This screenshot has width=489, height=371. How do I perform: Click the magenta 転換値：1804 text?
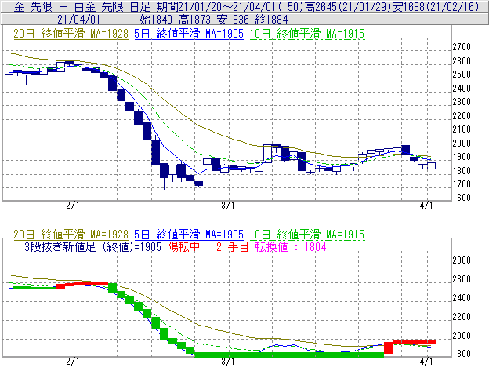(x=291, y=247)
